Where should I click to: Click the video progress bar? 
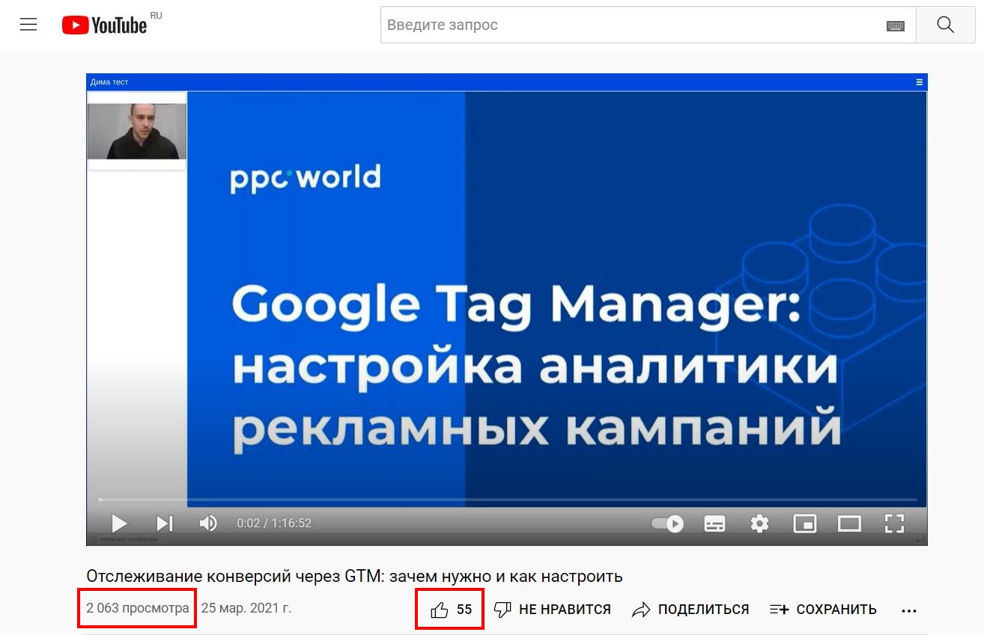click(x=508, y=499)
